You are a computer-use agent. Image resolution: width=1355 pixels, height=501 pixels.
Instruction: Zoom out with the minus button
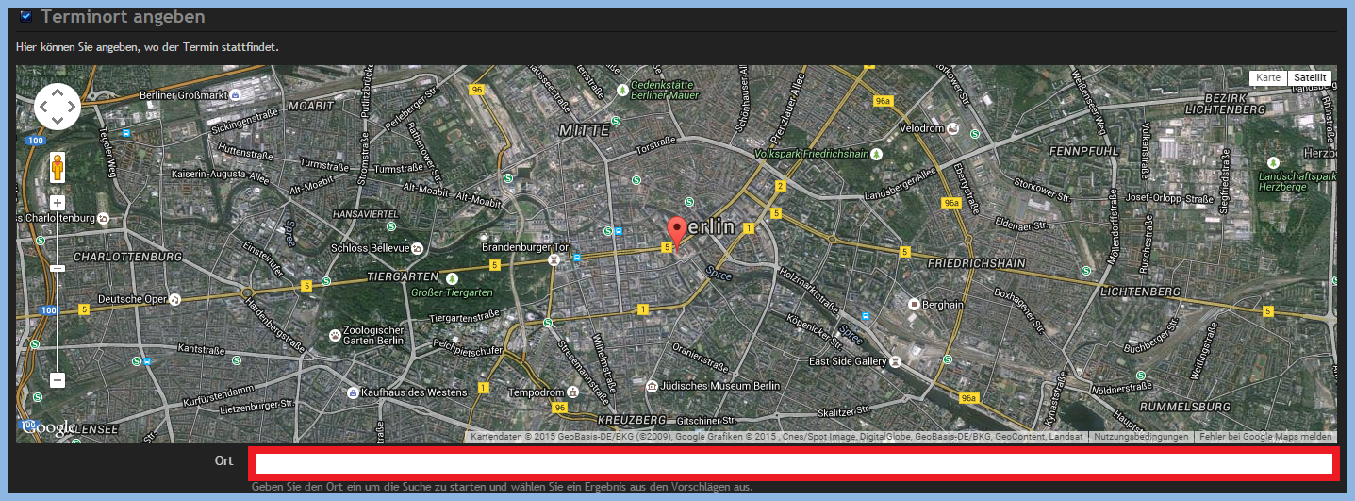click(x=58, y=380)
